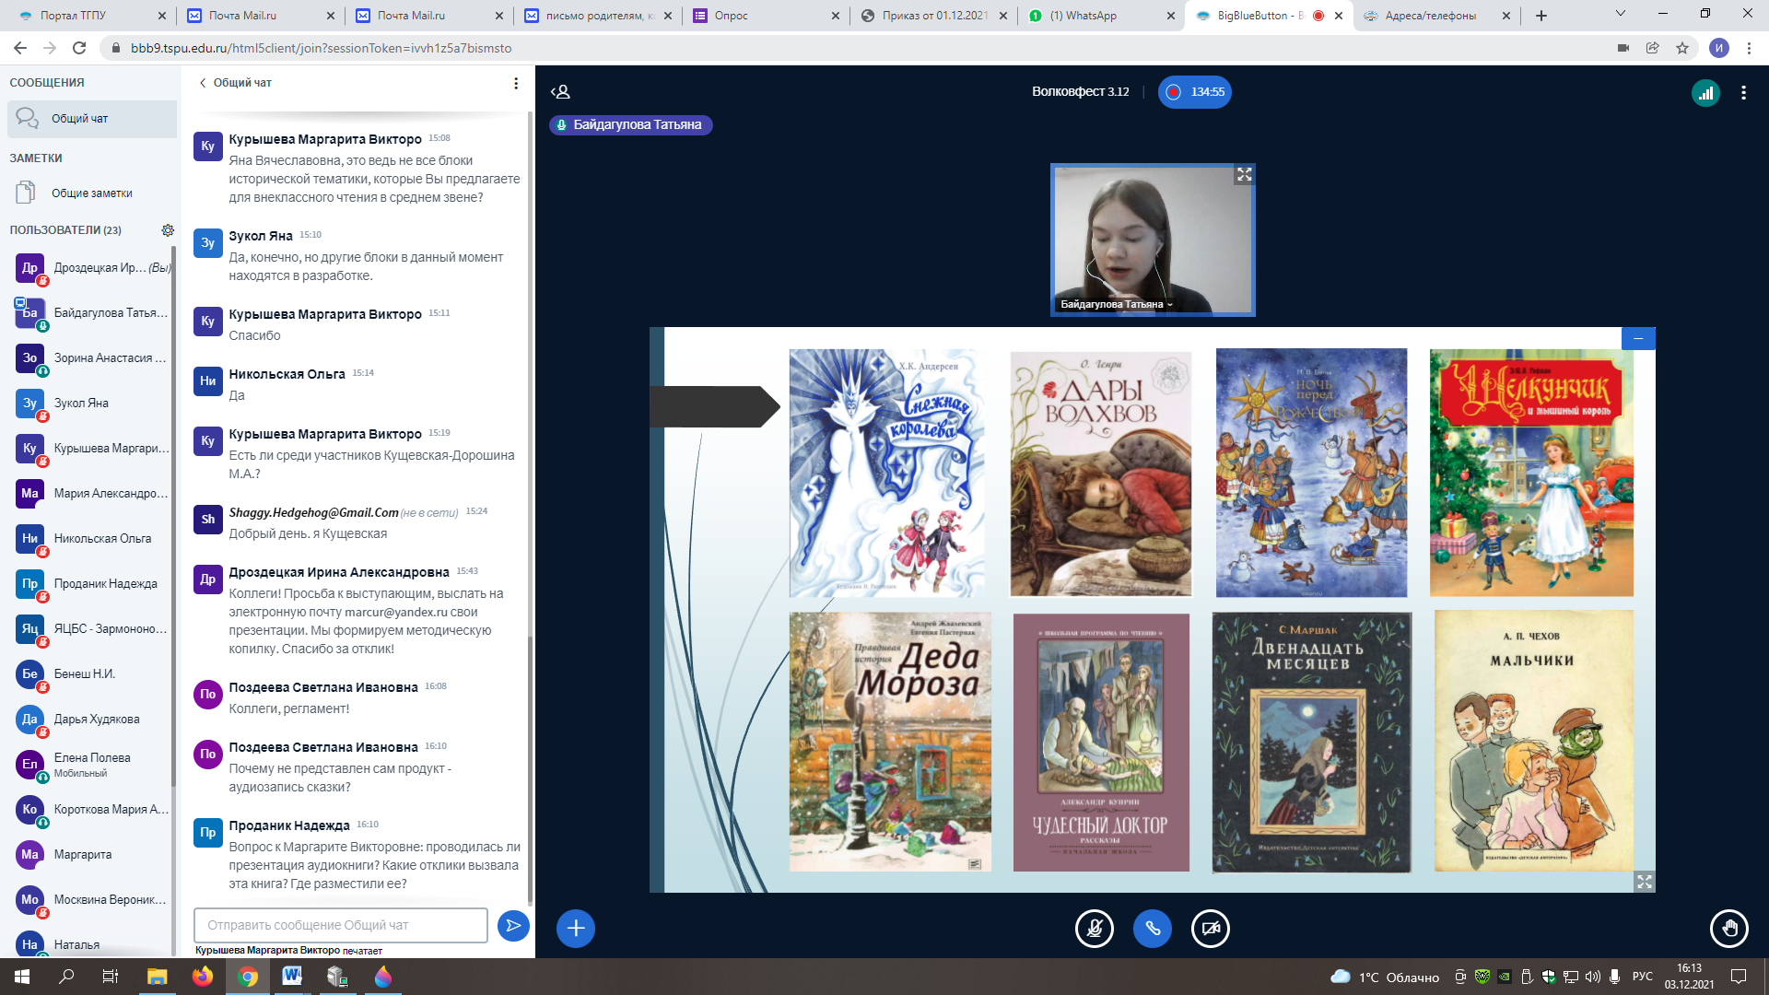The height and width of the screenshot is (995, 1769).
Task: Switch to the WhatsApp browser tab
Action: [1103, 16]
